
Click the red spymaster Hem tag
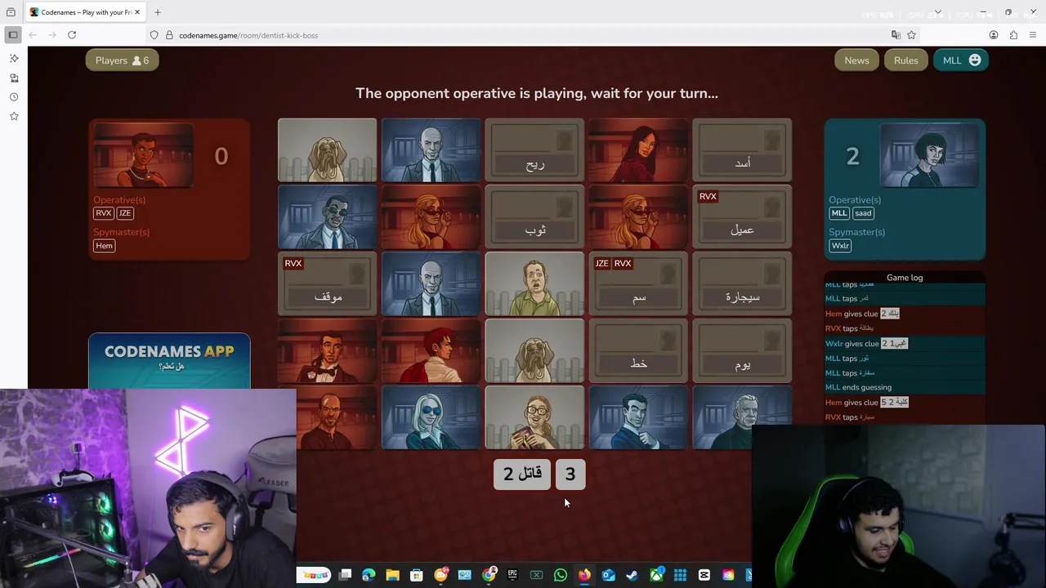point(104,246)
